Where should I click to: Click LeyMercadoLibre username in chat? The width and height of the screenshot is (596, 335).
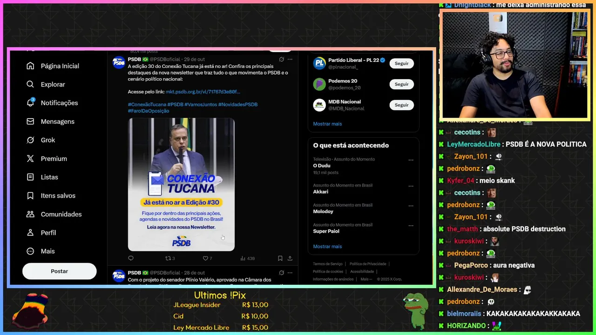click(474, 144)
